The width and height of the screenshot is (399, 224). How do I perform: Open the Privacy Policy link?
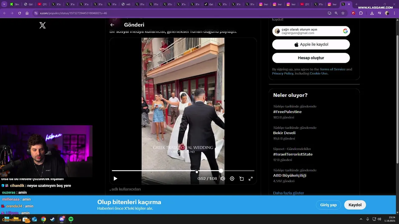(x=282, y=73)
